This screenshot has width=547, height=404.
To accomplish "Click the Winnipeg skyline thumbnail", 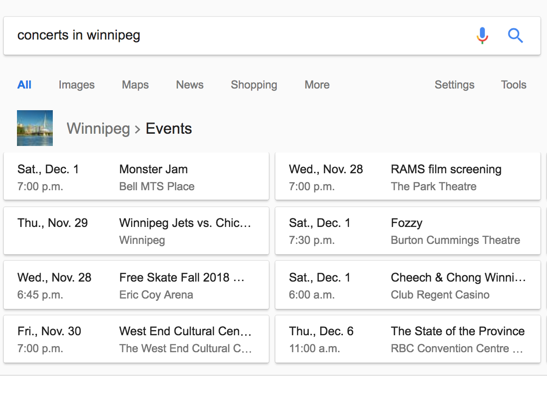I will (x=35, y=128).
